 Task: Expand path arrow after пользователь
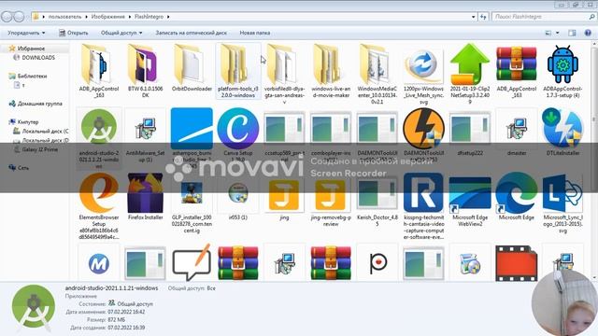coord(86,17)
